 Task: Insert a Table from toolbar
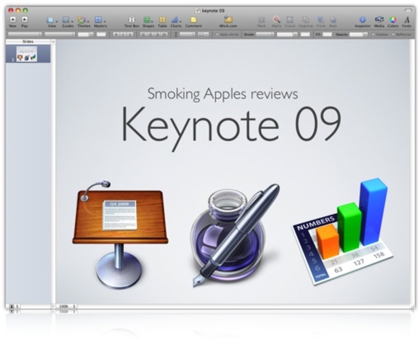click(x=162, y=21)
